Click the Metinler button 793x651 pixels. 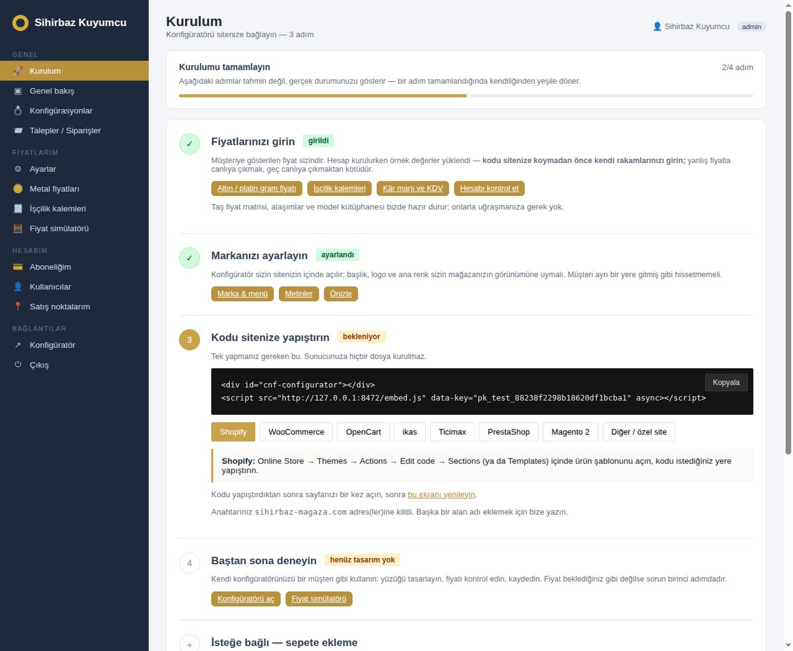[x=299, y=294]
